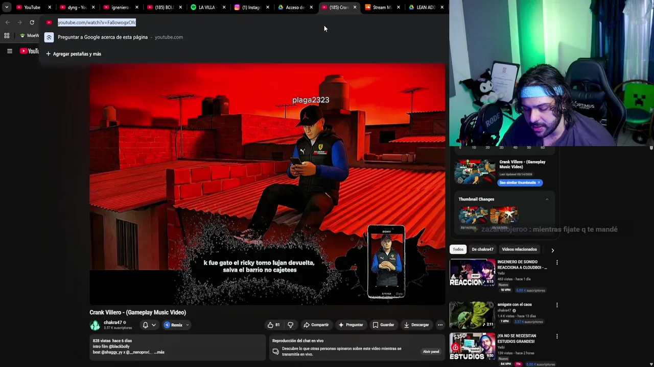Switch to the LEAN ADD Drive tab

425,7
